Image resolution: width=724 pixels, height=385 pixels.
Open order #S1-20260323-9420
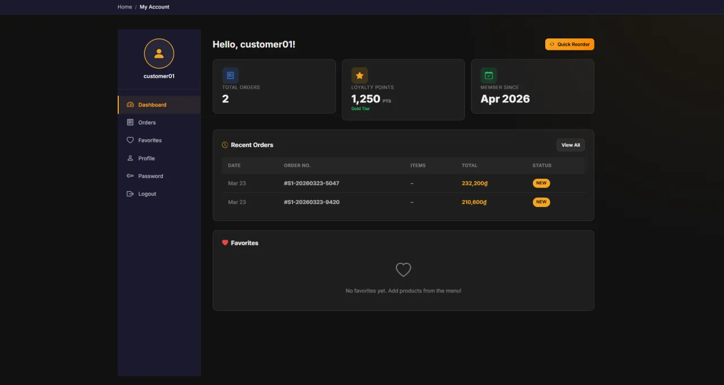click(x=312, y=202)
